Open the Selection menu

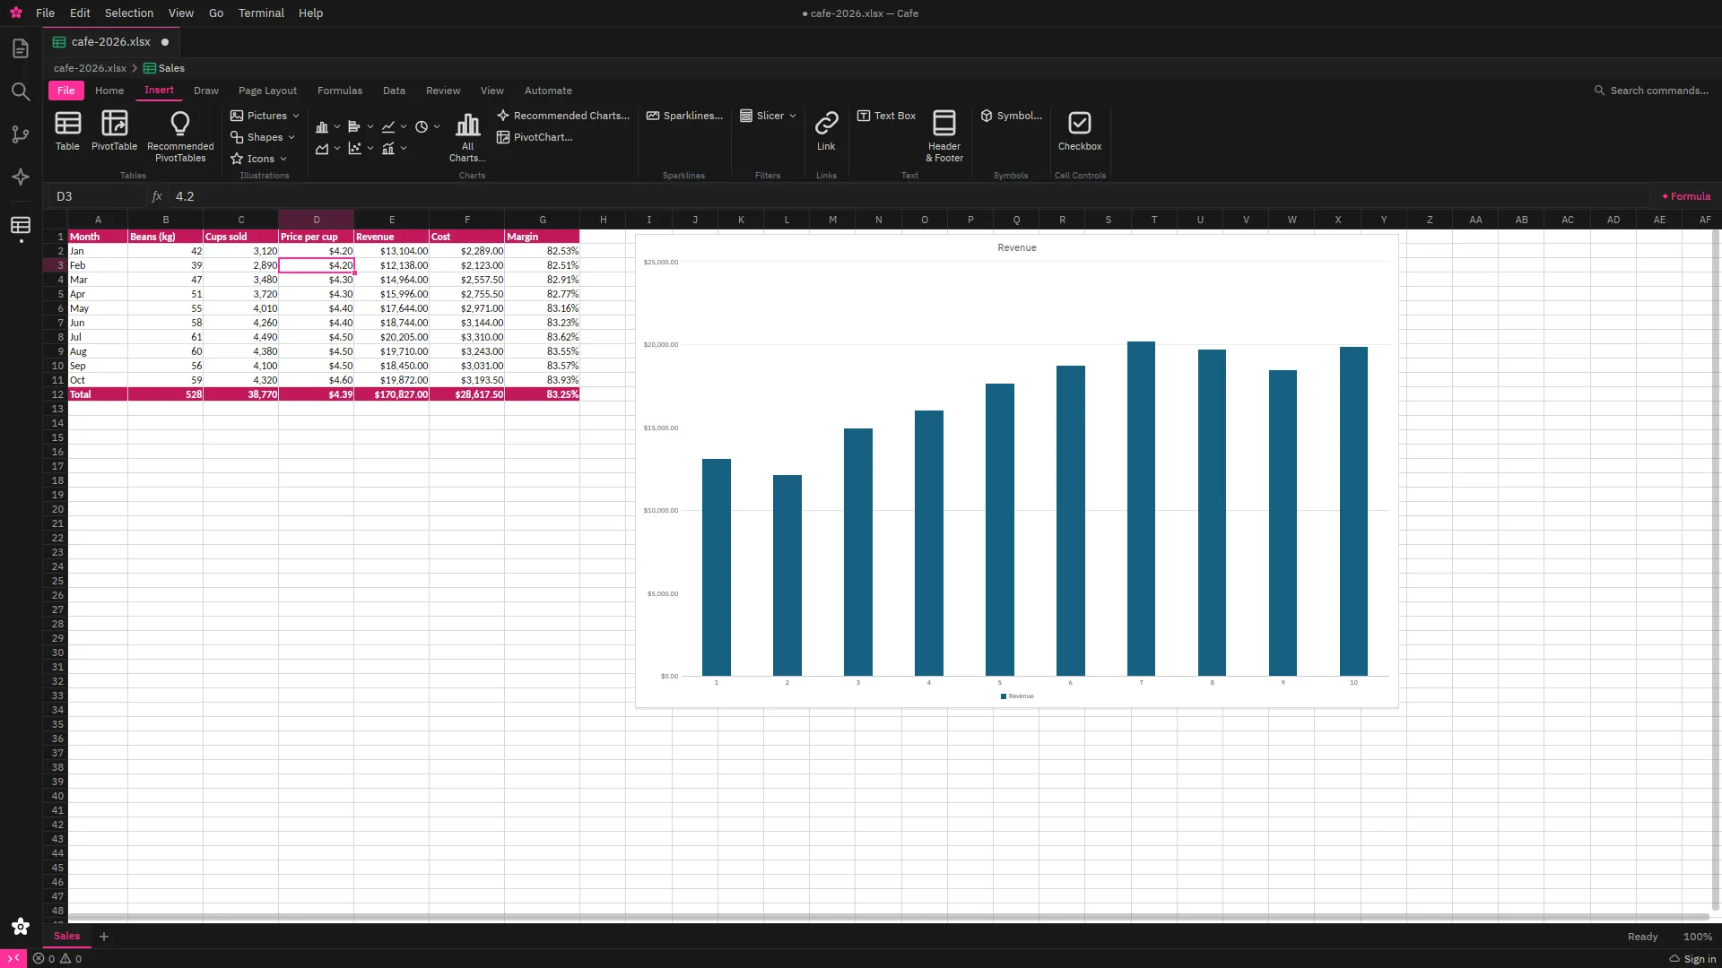129,13
